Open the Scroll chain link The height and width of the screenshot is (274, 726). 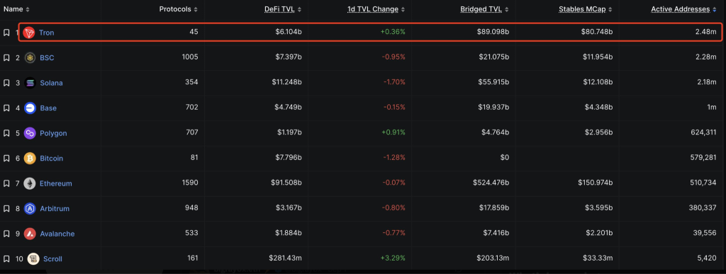tap(52, 258)
